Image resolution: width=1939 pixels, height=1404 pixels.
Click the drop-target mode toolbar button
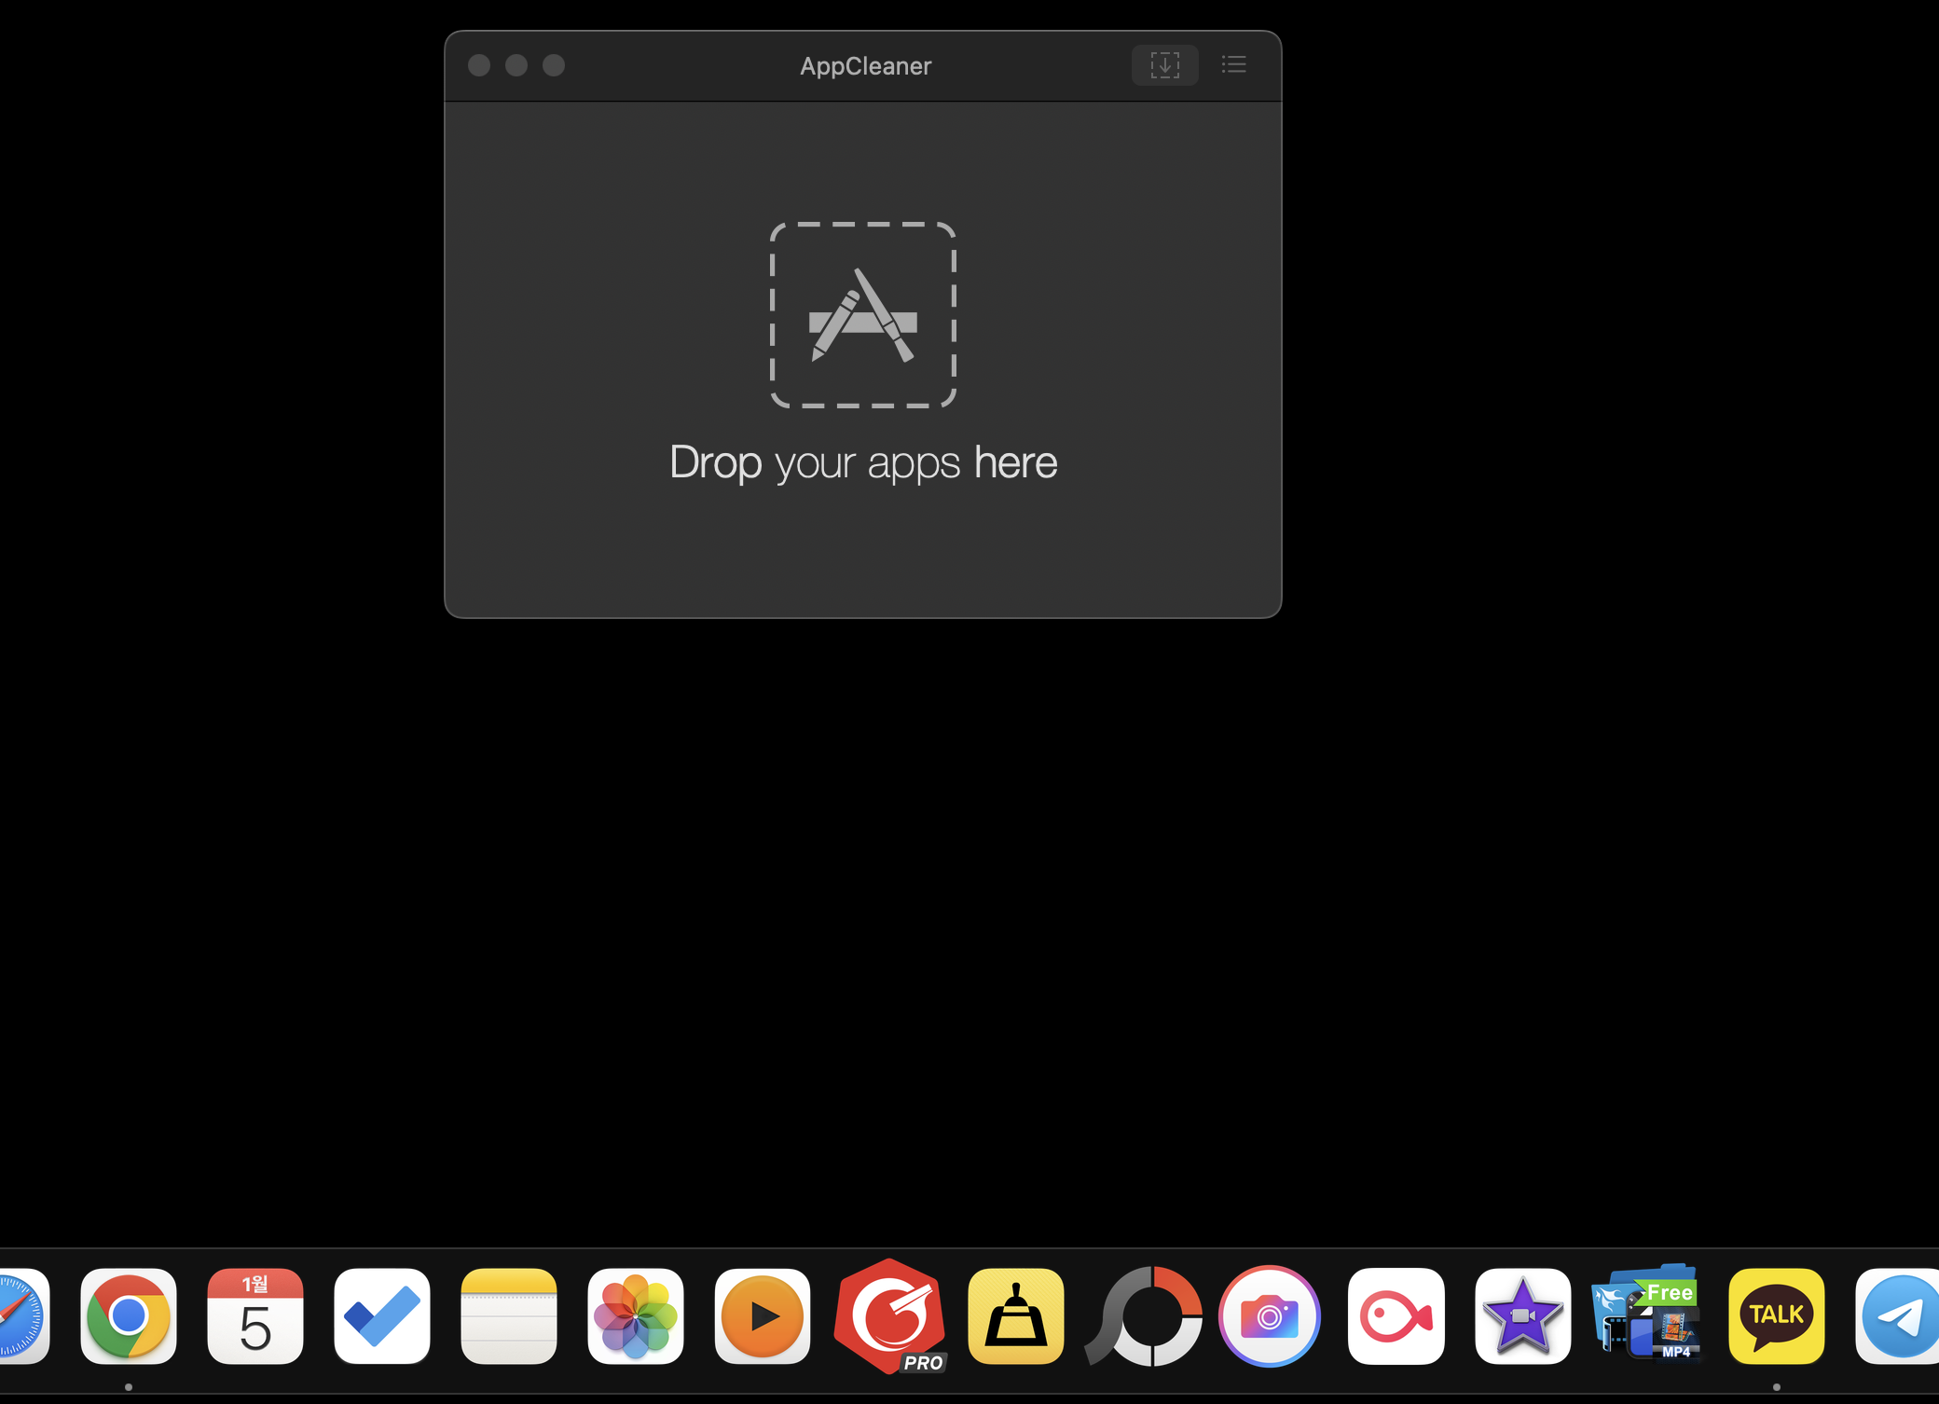(1164, 65)
